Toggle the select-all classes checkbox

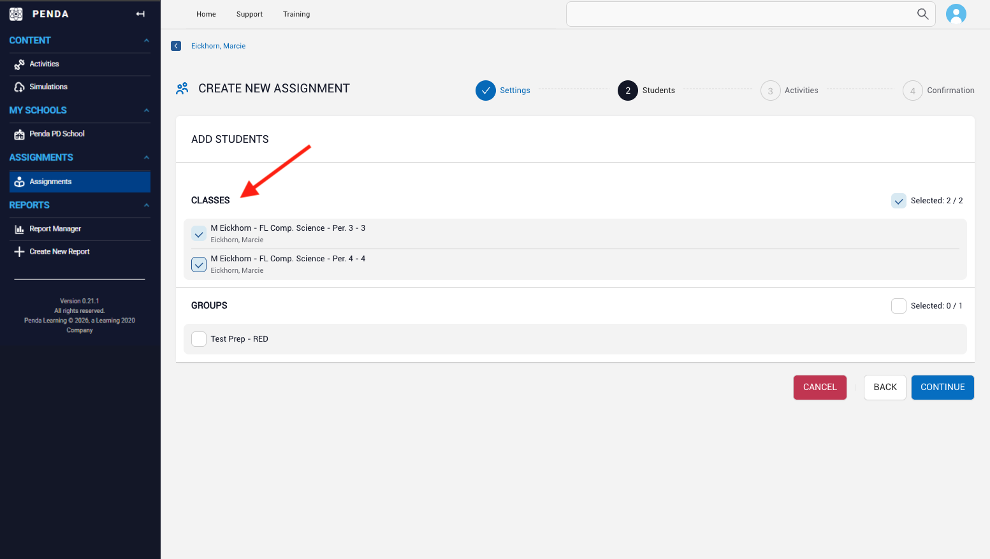click(x=899, y=201)
